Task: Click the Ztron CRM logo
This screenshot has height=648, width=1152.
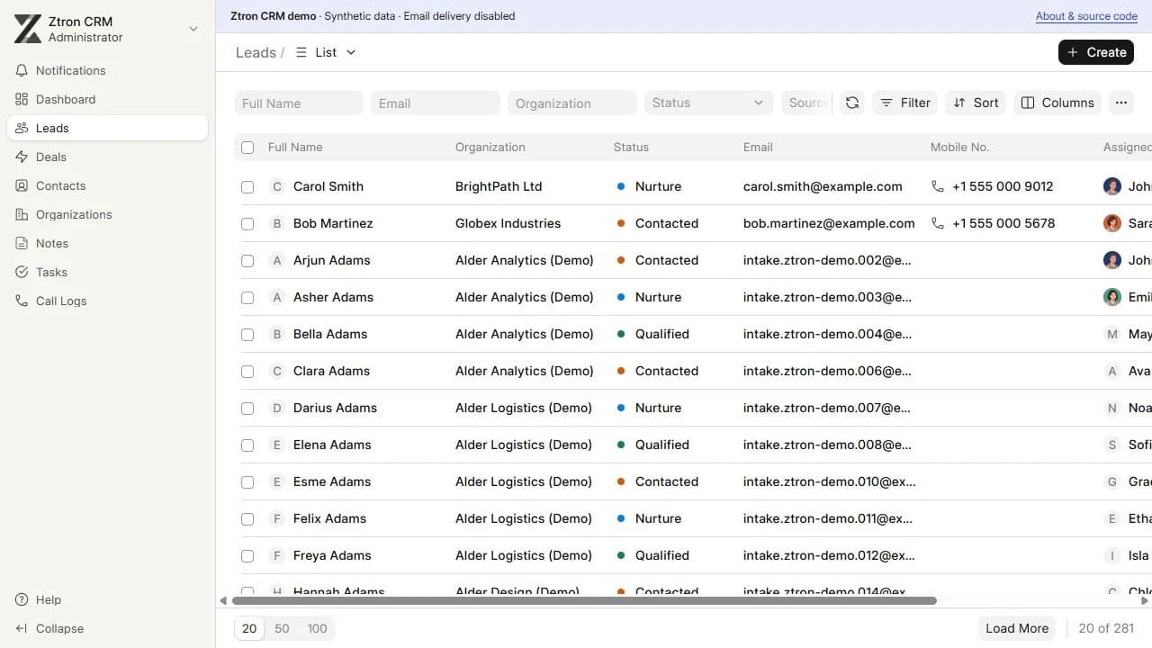Action: 28,29
